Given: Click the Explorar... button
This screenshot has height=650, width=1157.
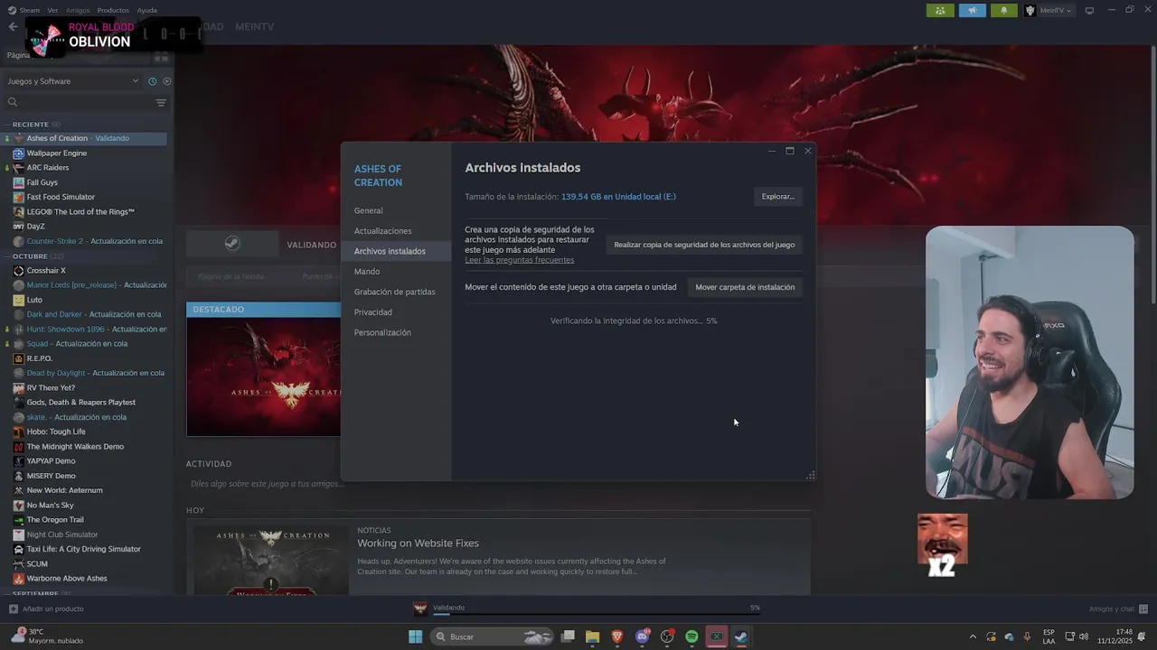Looking at the screenshot, I should click(x=777, y=196).
